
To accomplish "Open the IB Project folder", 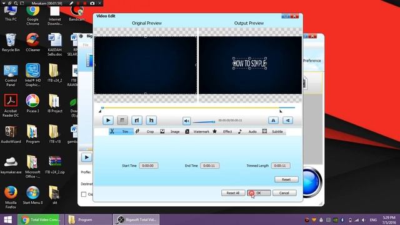I will coord(54,104).
